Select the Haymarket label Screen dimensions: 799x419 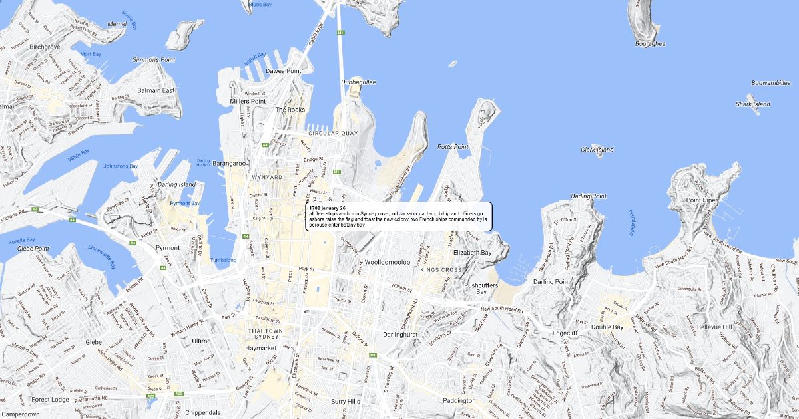click(x=261, y=348)
